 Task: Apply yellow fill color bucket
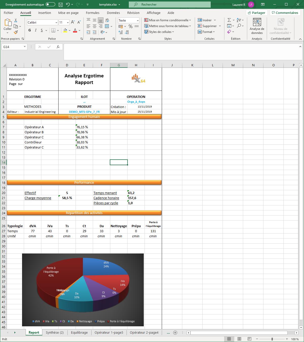65,30
